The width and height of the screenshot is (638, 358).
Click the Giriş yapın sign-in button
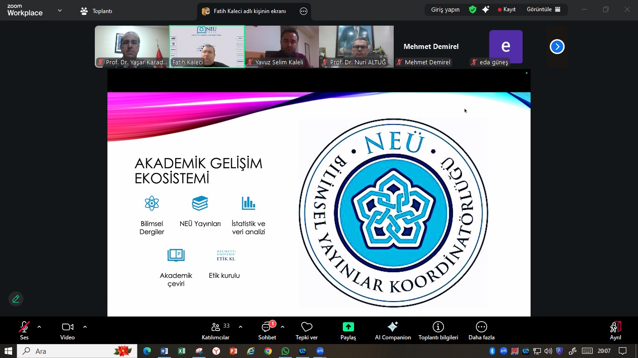click(x=445, y=9)
